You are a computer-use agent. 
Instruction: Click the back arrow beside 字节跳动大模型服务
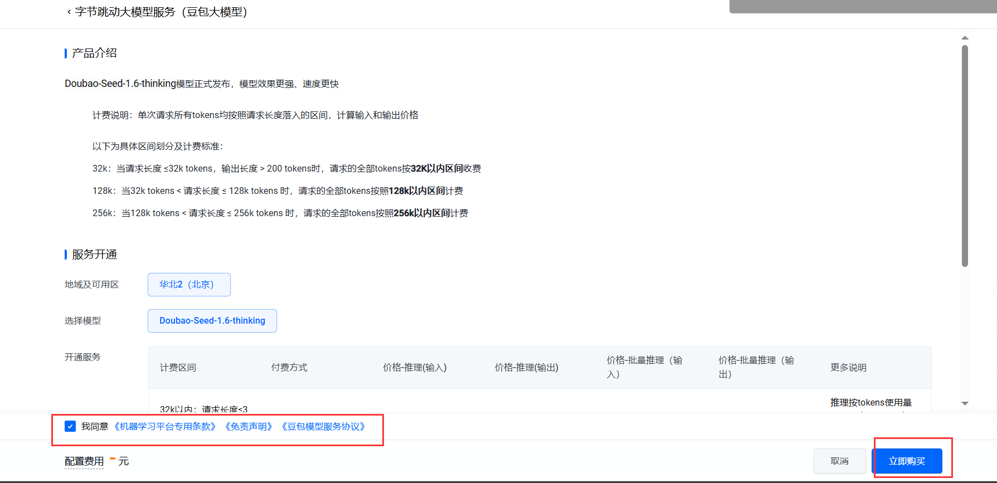pyautogui.click(x=69, y=12)
